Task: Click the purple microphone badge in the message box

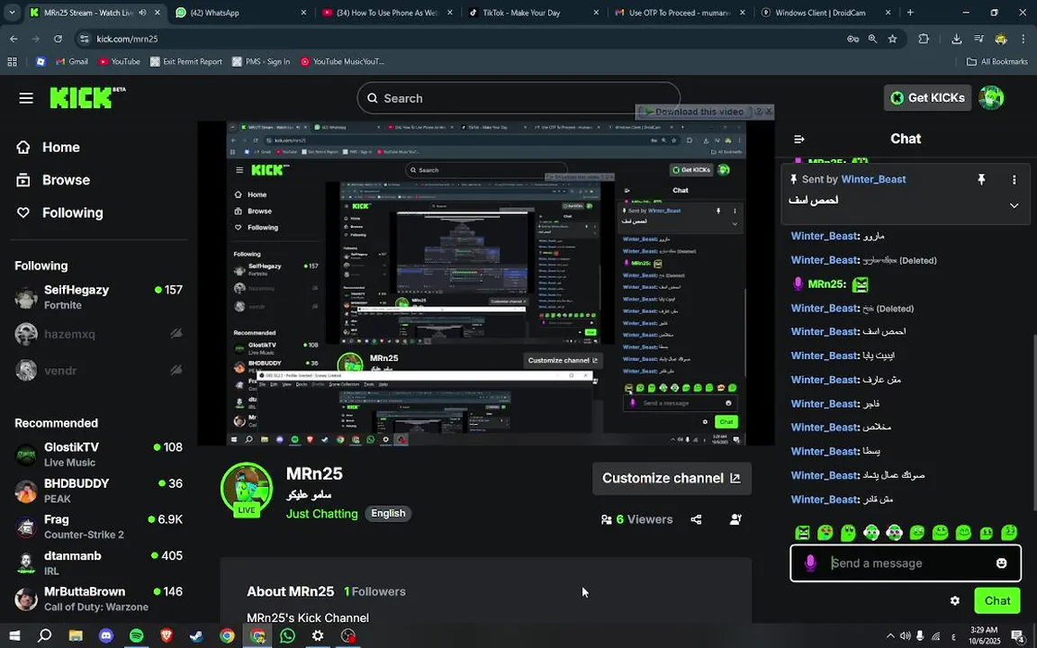Action: pos(810,562)
